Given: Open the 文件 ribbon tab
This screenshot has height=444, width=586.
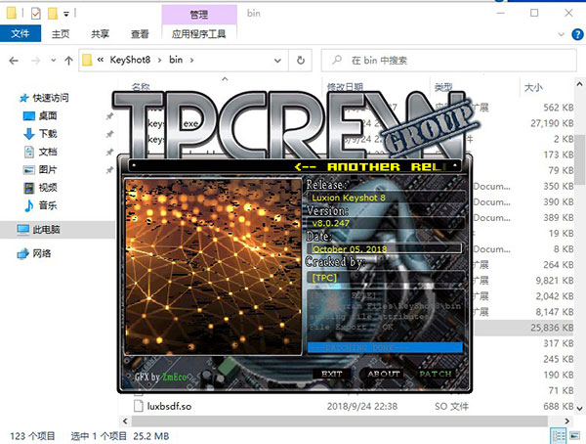Looking at the screenshot, I should click(x=21, y=34).
